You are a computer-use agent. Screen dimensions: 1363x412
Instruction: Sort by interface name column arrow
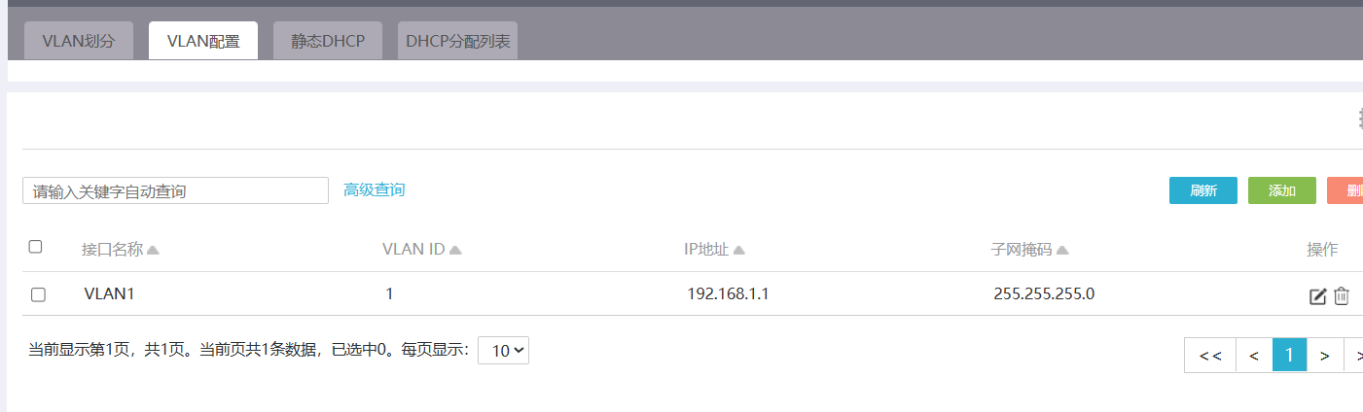point(153,251)
